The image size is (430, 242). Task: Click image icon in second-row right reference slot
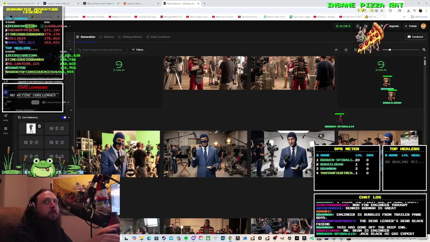coord(51,143)
